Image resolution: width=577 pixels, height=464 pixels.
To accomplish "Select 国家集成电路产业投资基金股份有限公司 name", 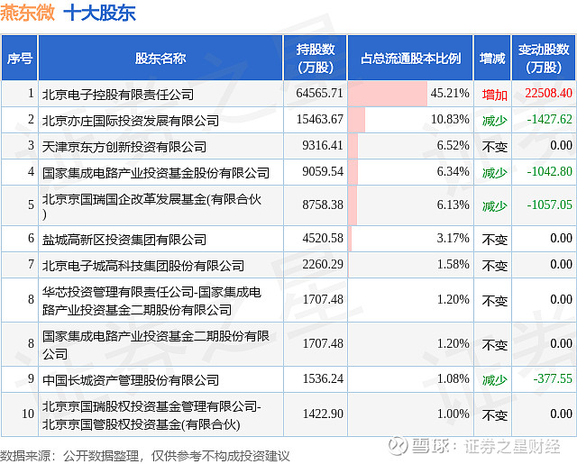I will click(x=156, y=173).
